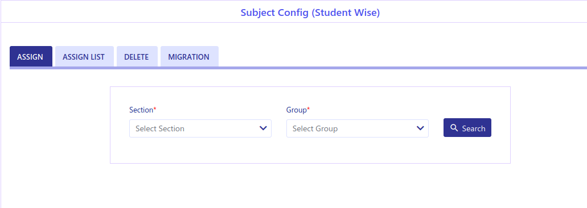Click the Group field label
The height and width of the screenshot is (208, 587).
297,110
